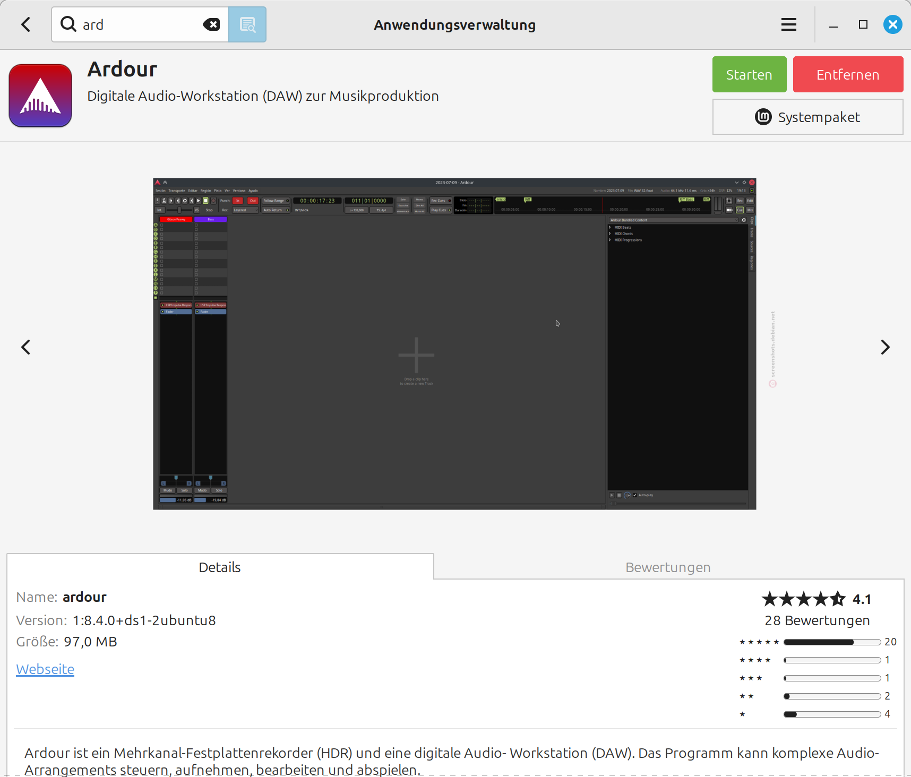Click the Linux Mint logo in Systempaket
The width and height of the screenshot is (911, 777).
[x=763, y=117]
